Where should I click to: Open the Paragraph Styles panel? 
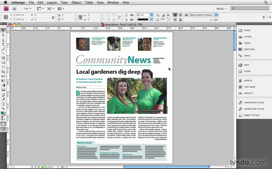point(254,103)
